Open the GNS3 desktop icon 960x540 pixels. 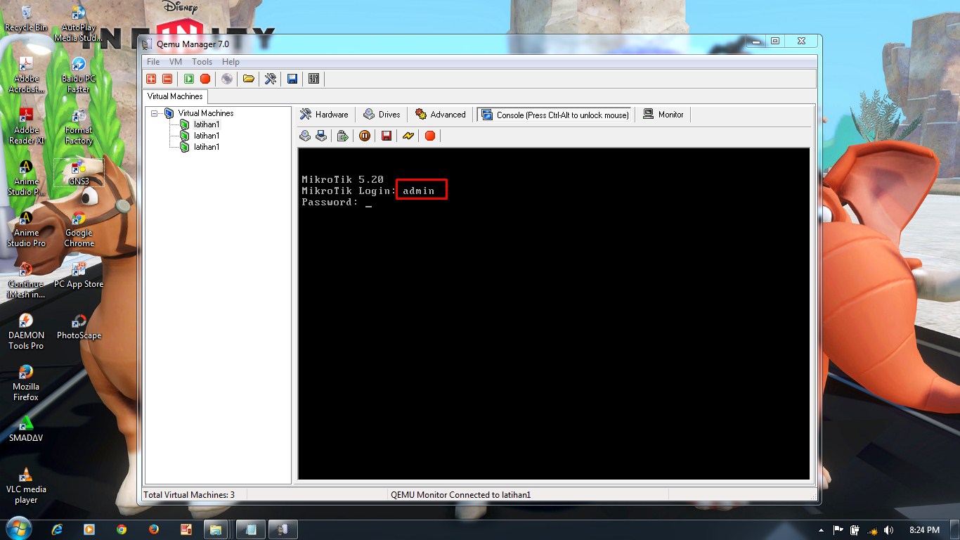click(x=79, y=173)
